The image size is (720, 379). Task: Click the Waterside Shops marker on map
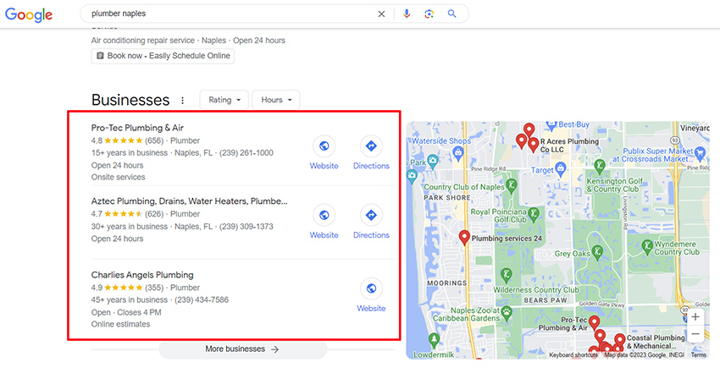pos(457,153)
